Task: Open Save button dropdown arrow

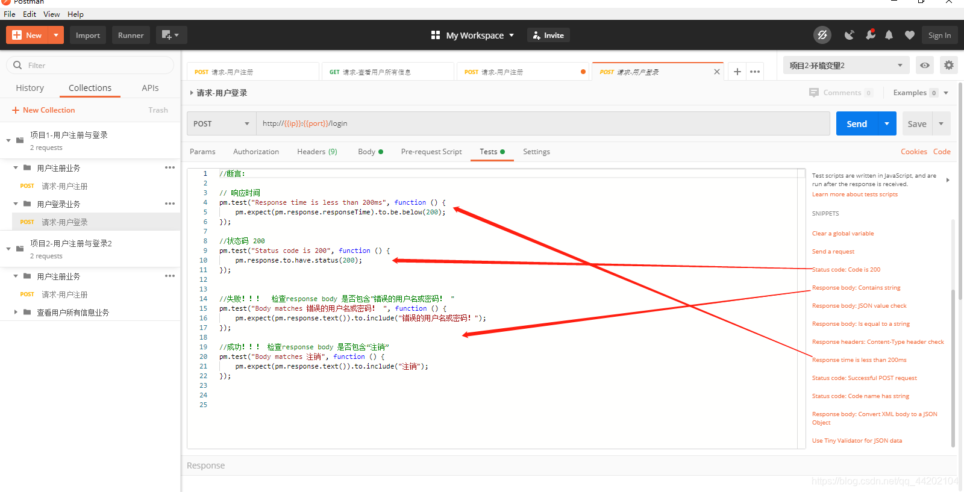Action: pyautogui.click(x=941, y=123)
